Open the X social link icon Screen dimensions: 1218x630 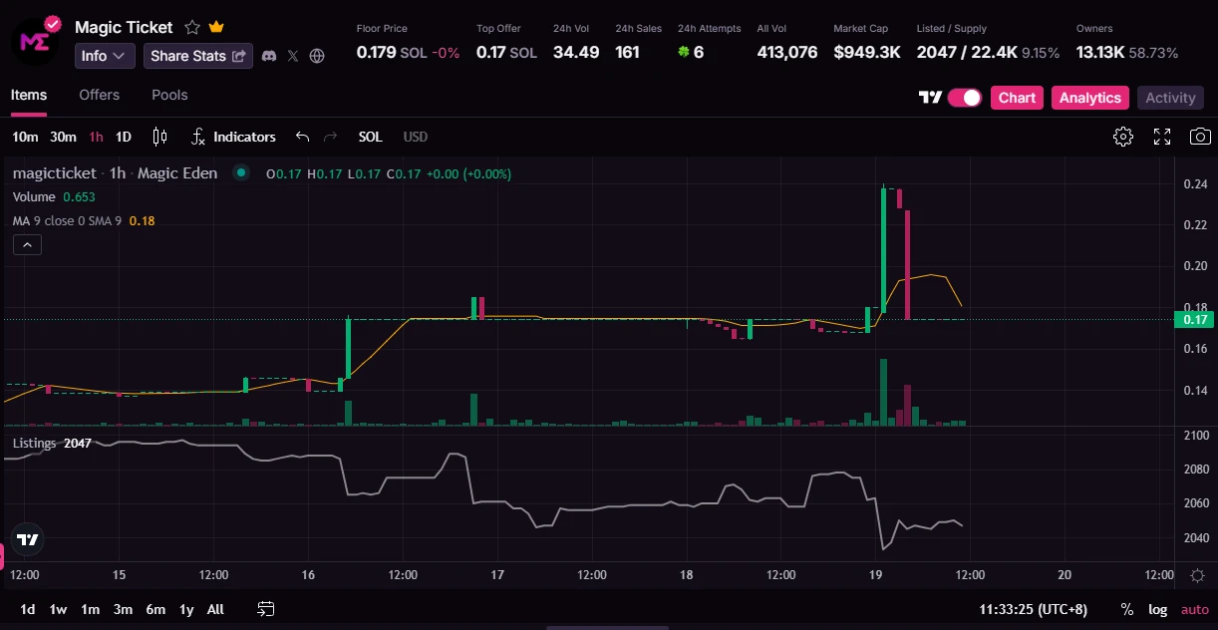[x=293, y=56]
